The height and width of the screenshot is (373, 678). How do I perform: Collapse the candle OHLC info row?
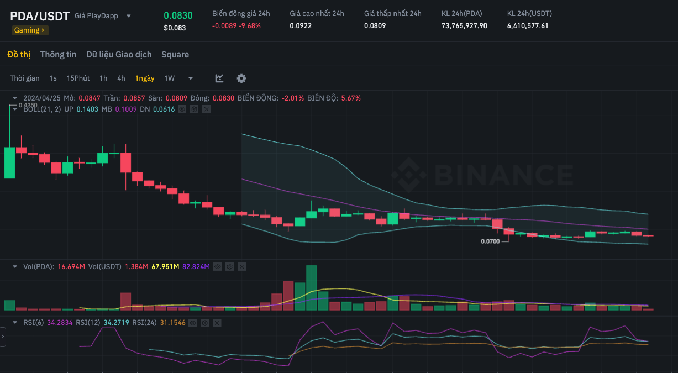(x=15, y=98)
